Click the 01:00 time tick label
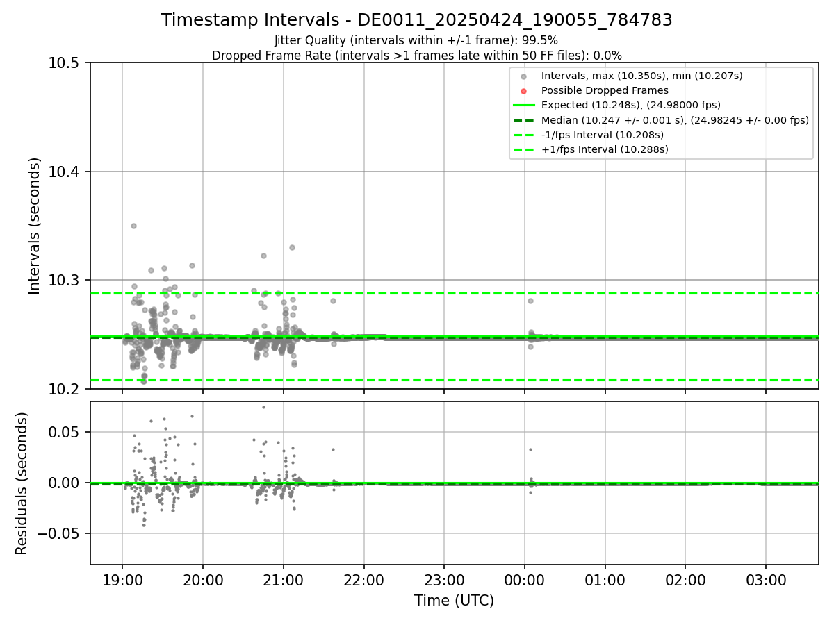This screenshot has height=625, width=834. click(x=605, y=581)
